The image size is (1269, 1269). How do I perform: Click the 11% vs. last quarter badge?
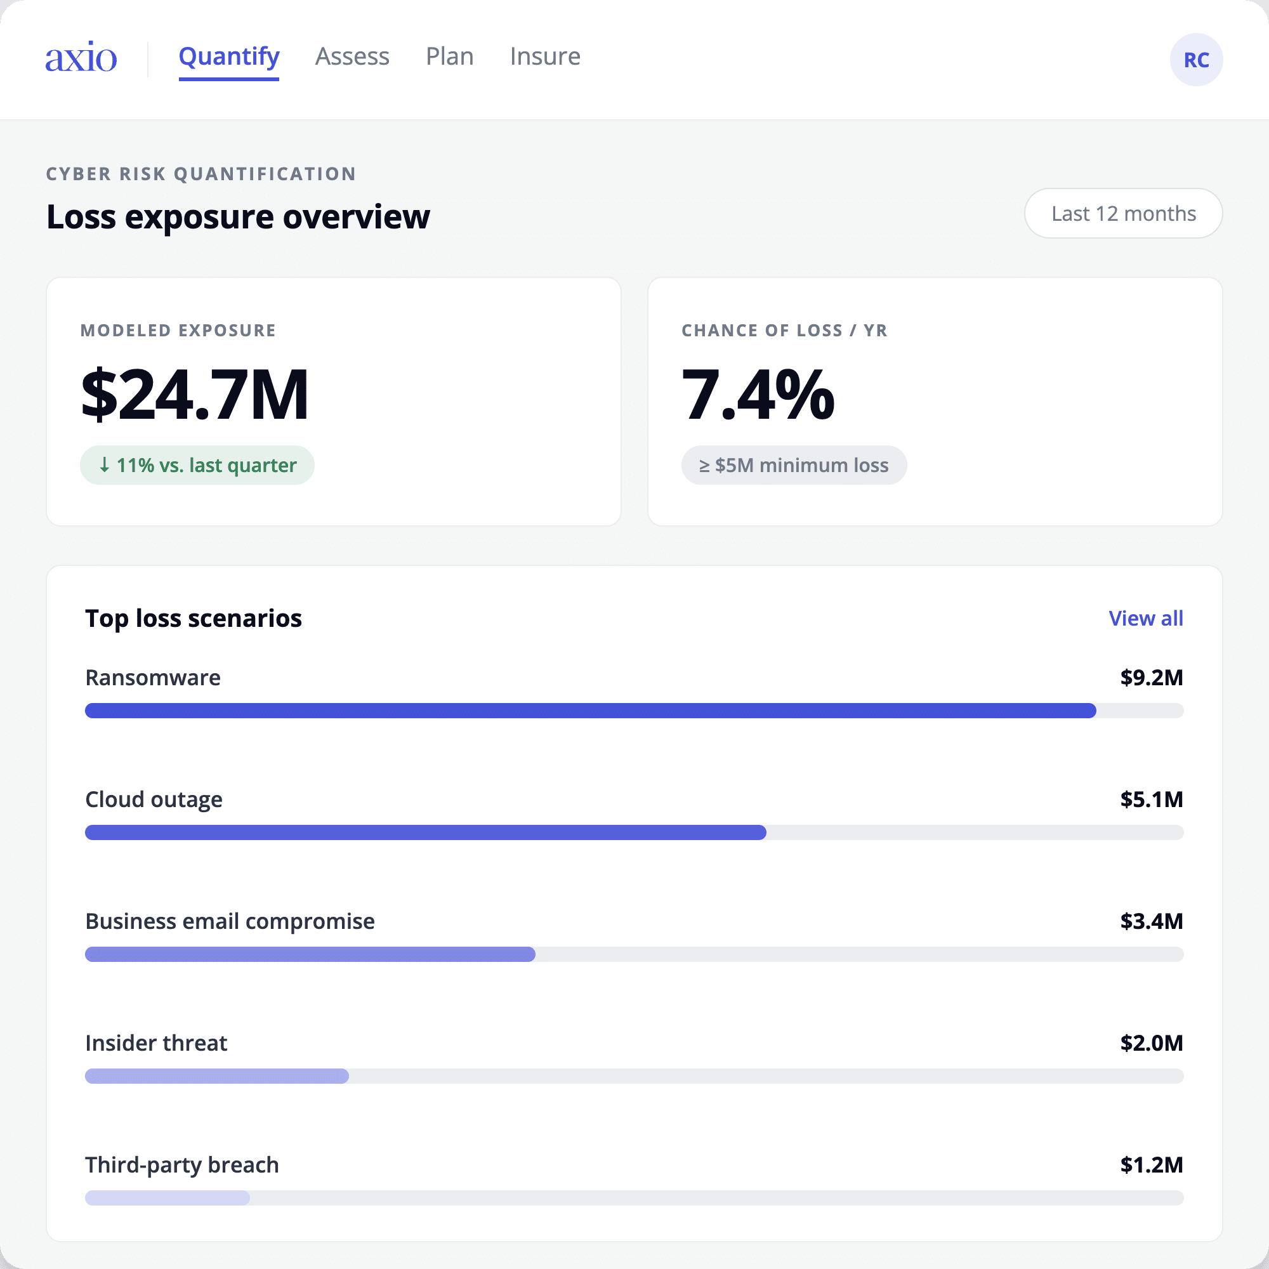tap(197, 465)
